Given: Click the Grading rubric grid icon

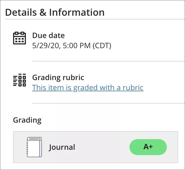Looking at the screenshot, I should click(19, 80).
